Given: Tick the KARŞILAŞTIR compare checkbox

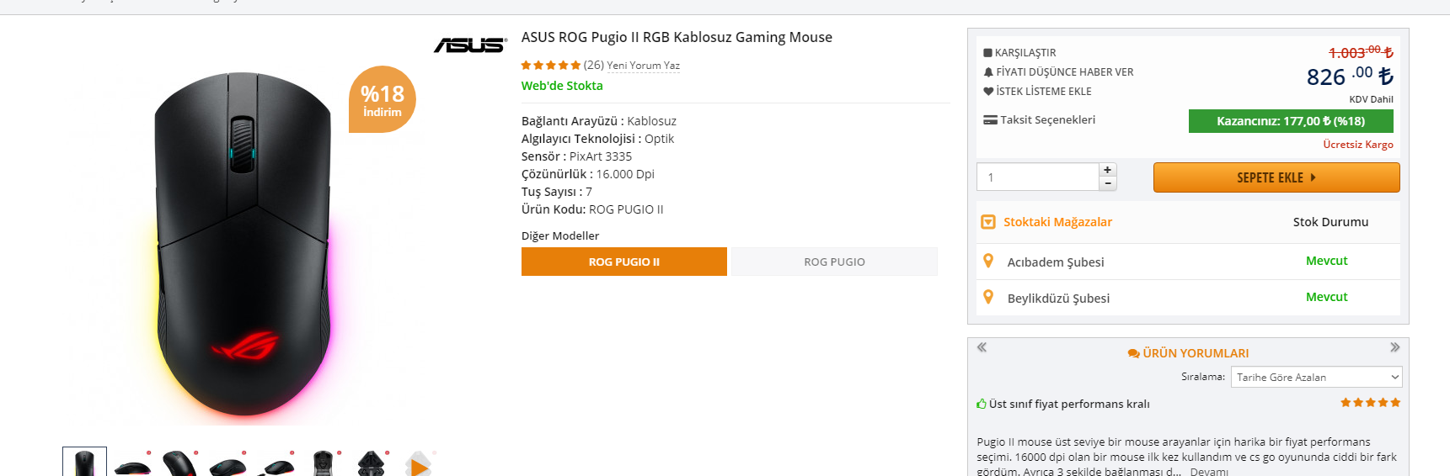Looking at the screenshot, I should (x=987, y=53).
